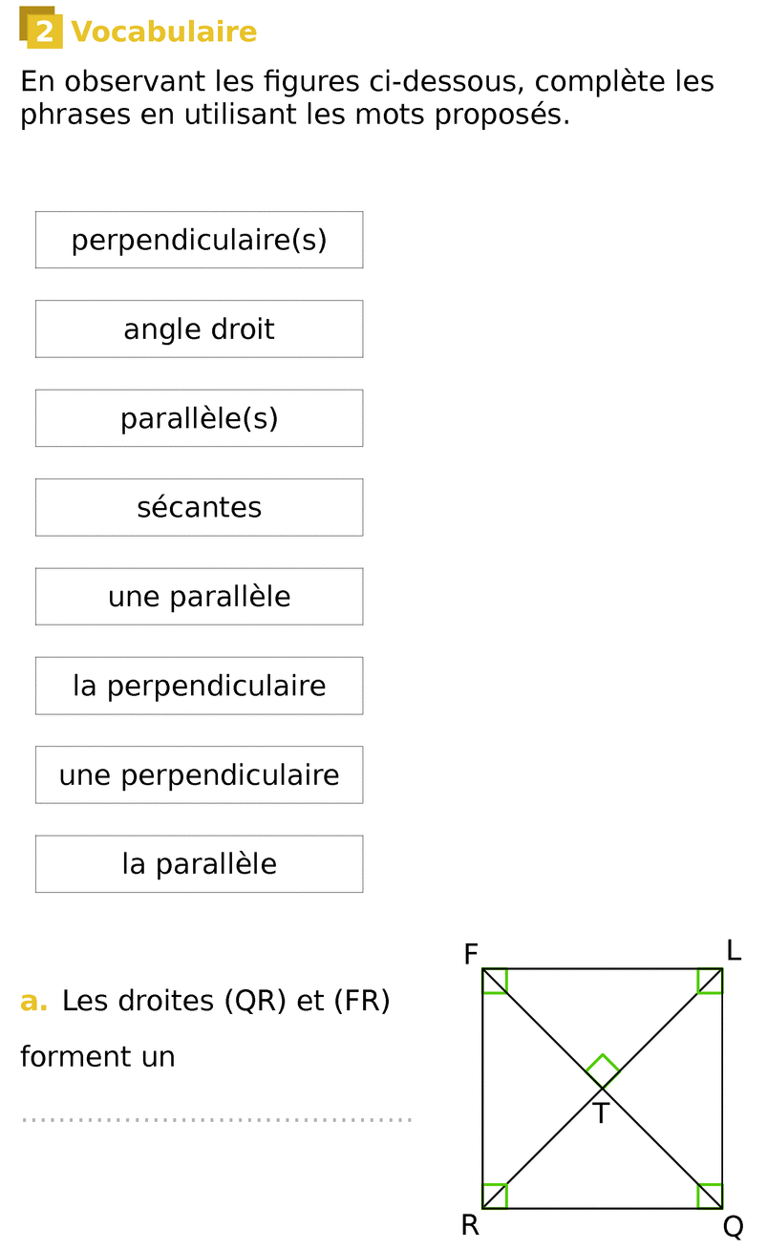Image resolution: width=767 pixels, height=1249 pixels.
Task: Click the "la perpendiculaire" word box
Action: pos(199,686)
